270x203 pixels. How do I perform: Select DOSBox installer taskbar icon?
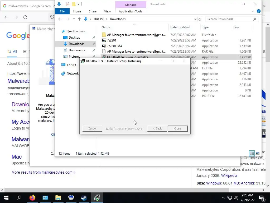97,198
